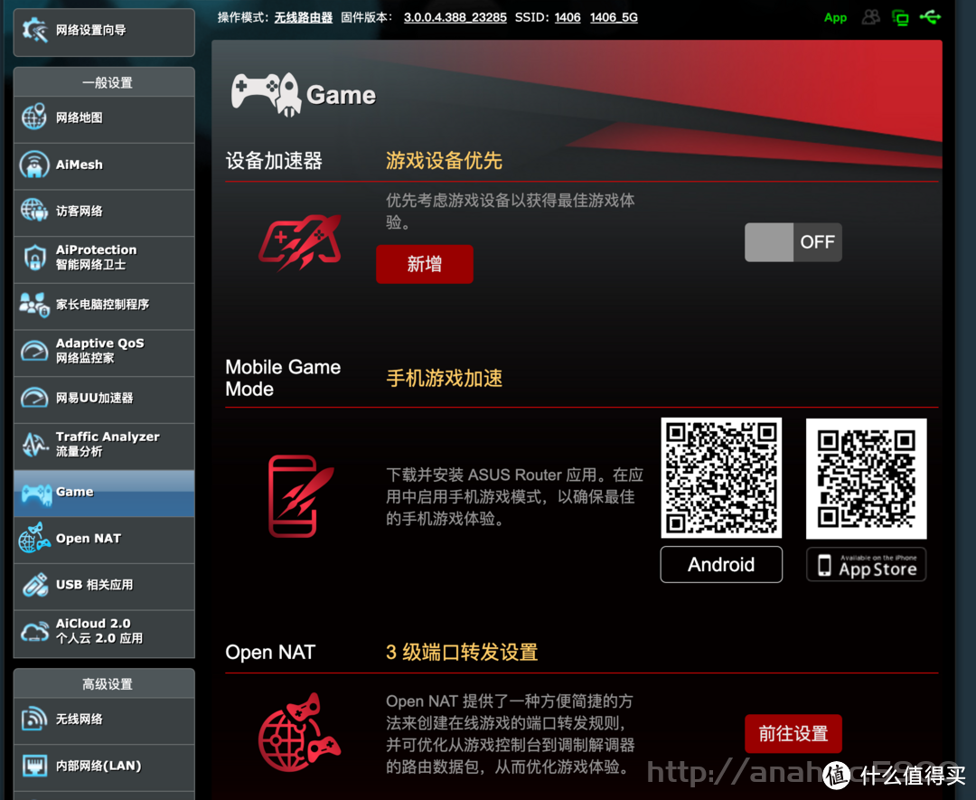Screen dimensions: 976x800
Task: Click the red phone rocket icon
Action: click(x=301, y=496)
